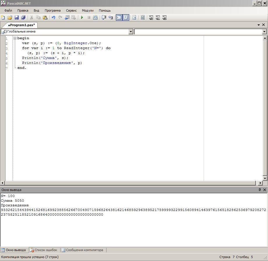Collapse the begin block in the code editor

pos(15,38)
